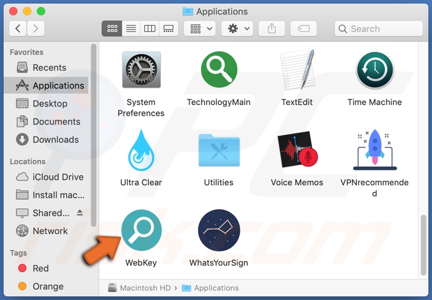
Task: Close the Finder window
Action: [13, 11]
